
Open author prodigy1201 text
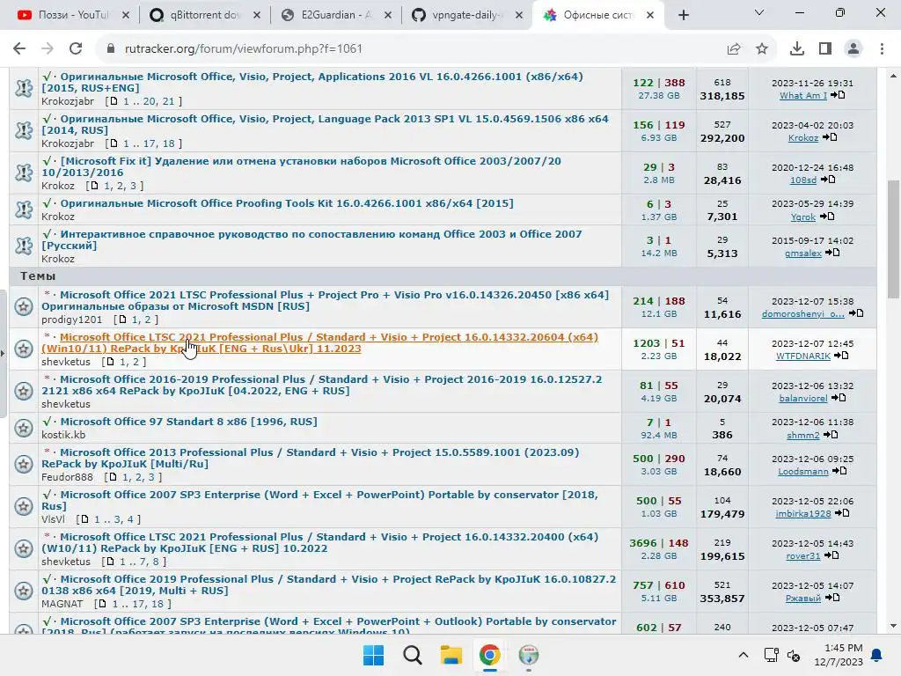(72, 320)
